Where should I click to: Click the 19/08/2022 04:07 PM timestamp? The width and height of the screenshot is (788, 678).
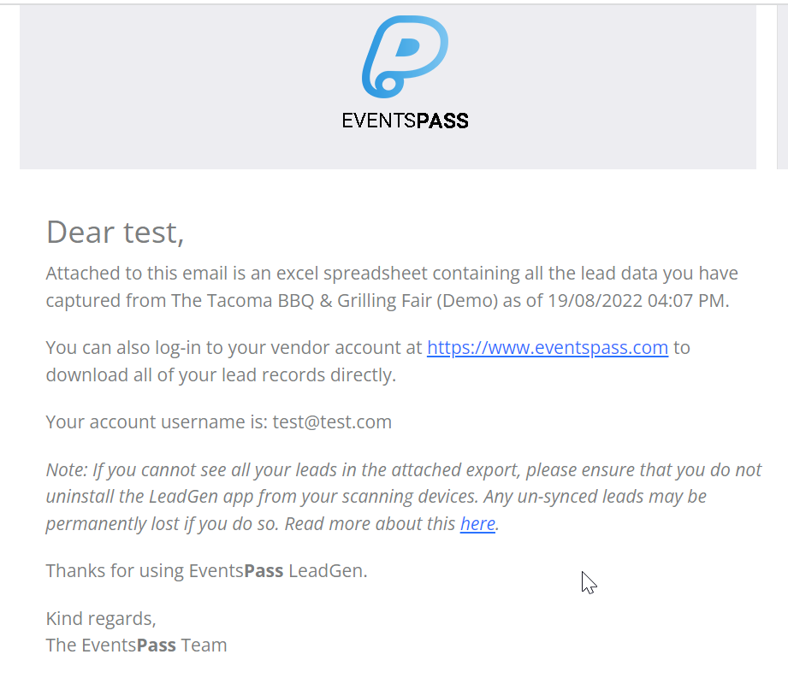pos(636,301)
